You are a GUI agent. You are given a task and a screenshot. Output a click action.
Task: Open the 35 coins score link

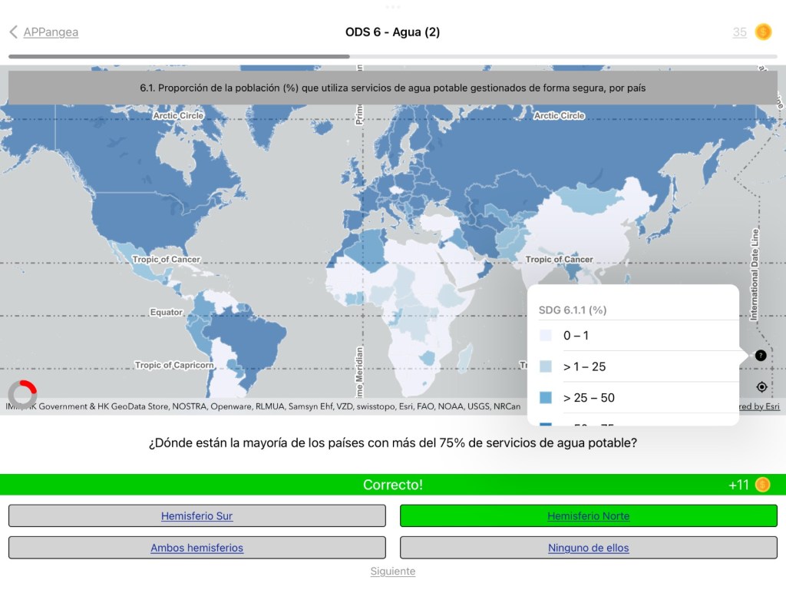pyautogui.click(x=739, y=32)
